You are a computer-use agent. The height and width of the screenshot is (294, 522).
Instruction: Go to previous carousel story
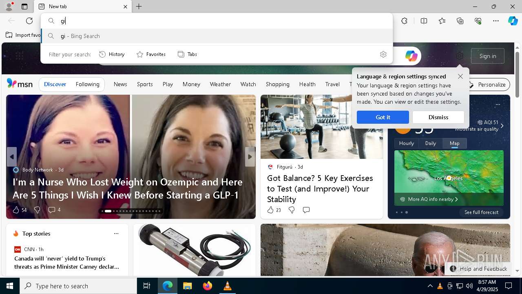(12, 157)
